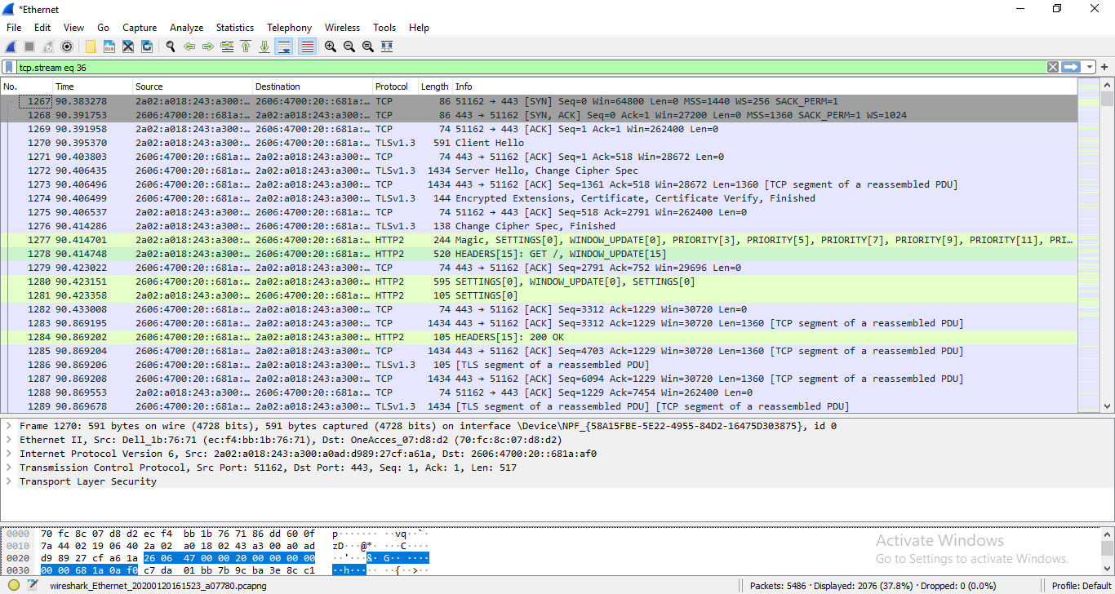Sort by the Info column header
Image resolution: width=1115 pixels, height=594 pixels.
pos(765,86)
